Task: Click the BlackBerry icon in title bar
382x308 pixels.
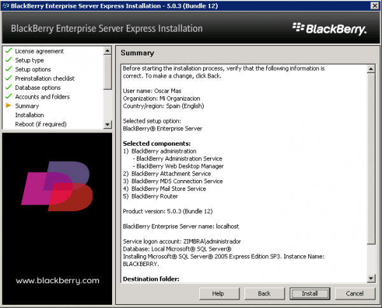Action: pos(6,6)
